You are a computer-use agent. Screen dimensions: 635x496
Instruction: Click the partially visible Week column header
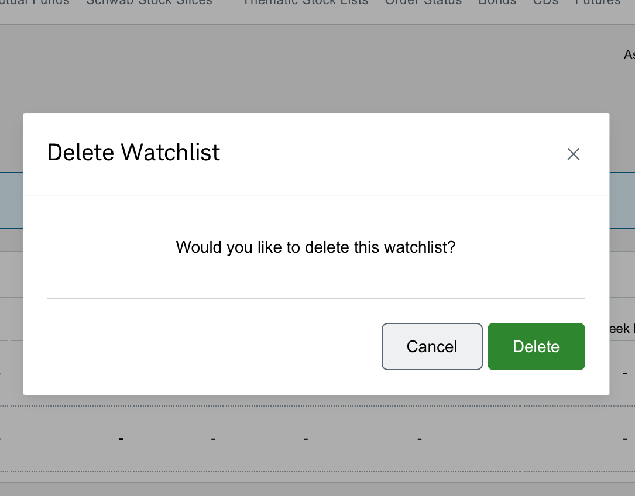pyautogui.click(x=622, y=328)
